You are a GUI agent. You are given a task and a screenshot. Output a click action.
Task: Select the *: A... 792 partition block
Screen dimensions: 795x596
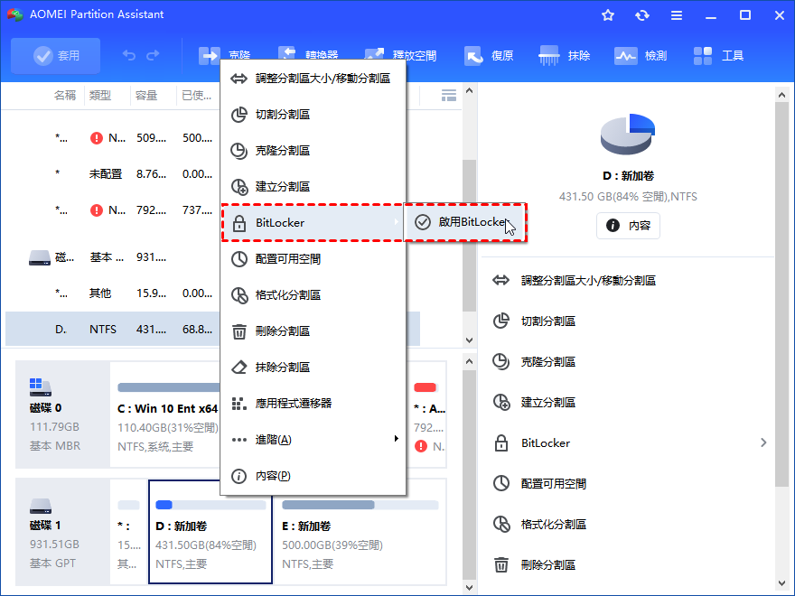pyautogui.click(x=427, y=414)
